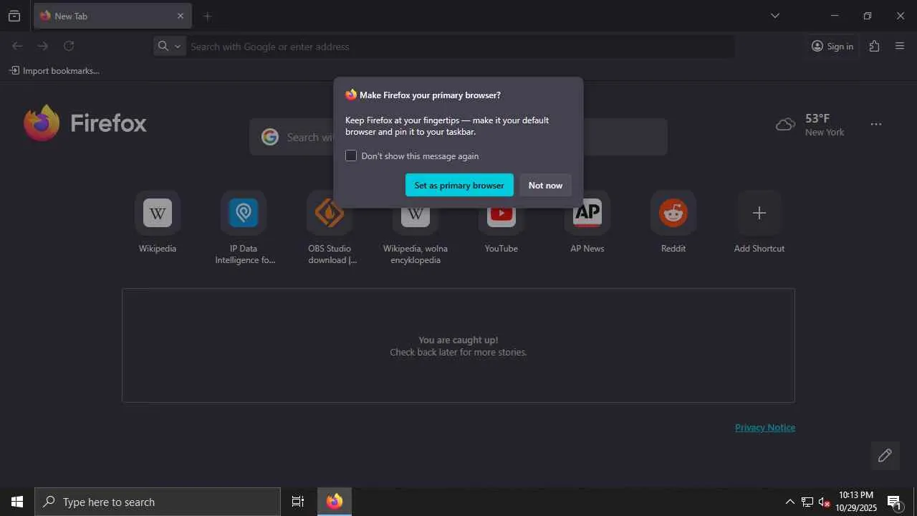The image size is (917, 516).
Task: Open the volume tray icon
Action: [825, 502]
